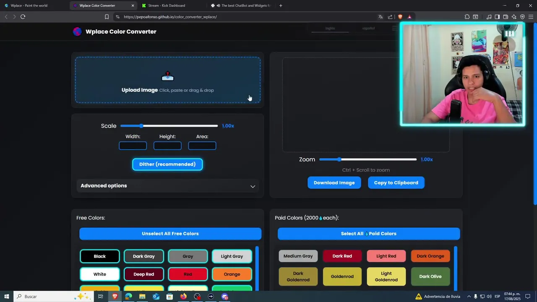Select the Dark Red paid color
Viewport: 537px width, 302px height.
pyautogui.click(x=342, y=256)
